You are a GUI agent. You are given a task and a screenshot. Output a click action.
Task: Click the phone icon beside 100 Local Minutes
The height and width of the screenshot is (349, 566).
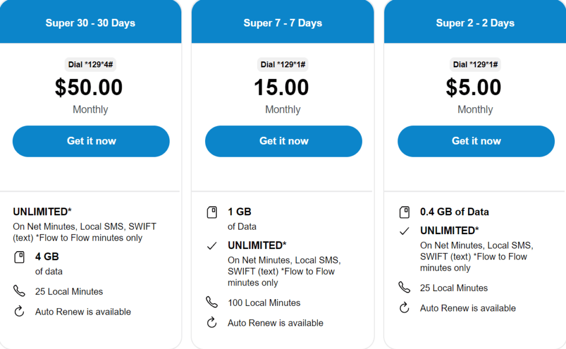point(212,303)
